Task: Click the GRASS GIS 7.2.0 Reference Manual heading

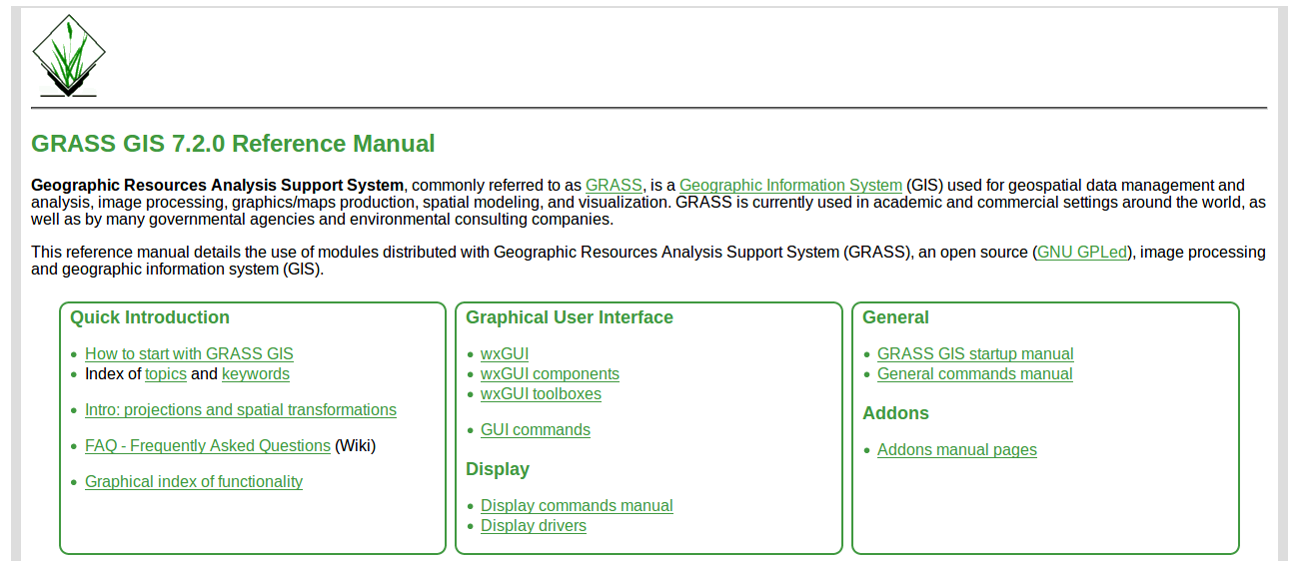Action: click(x=233, y=143)
